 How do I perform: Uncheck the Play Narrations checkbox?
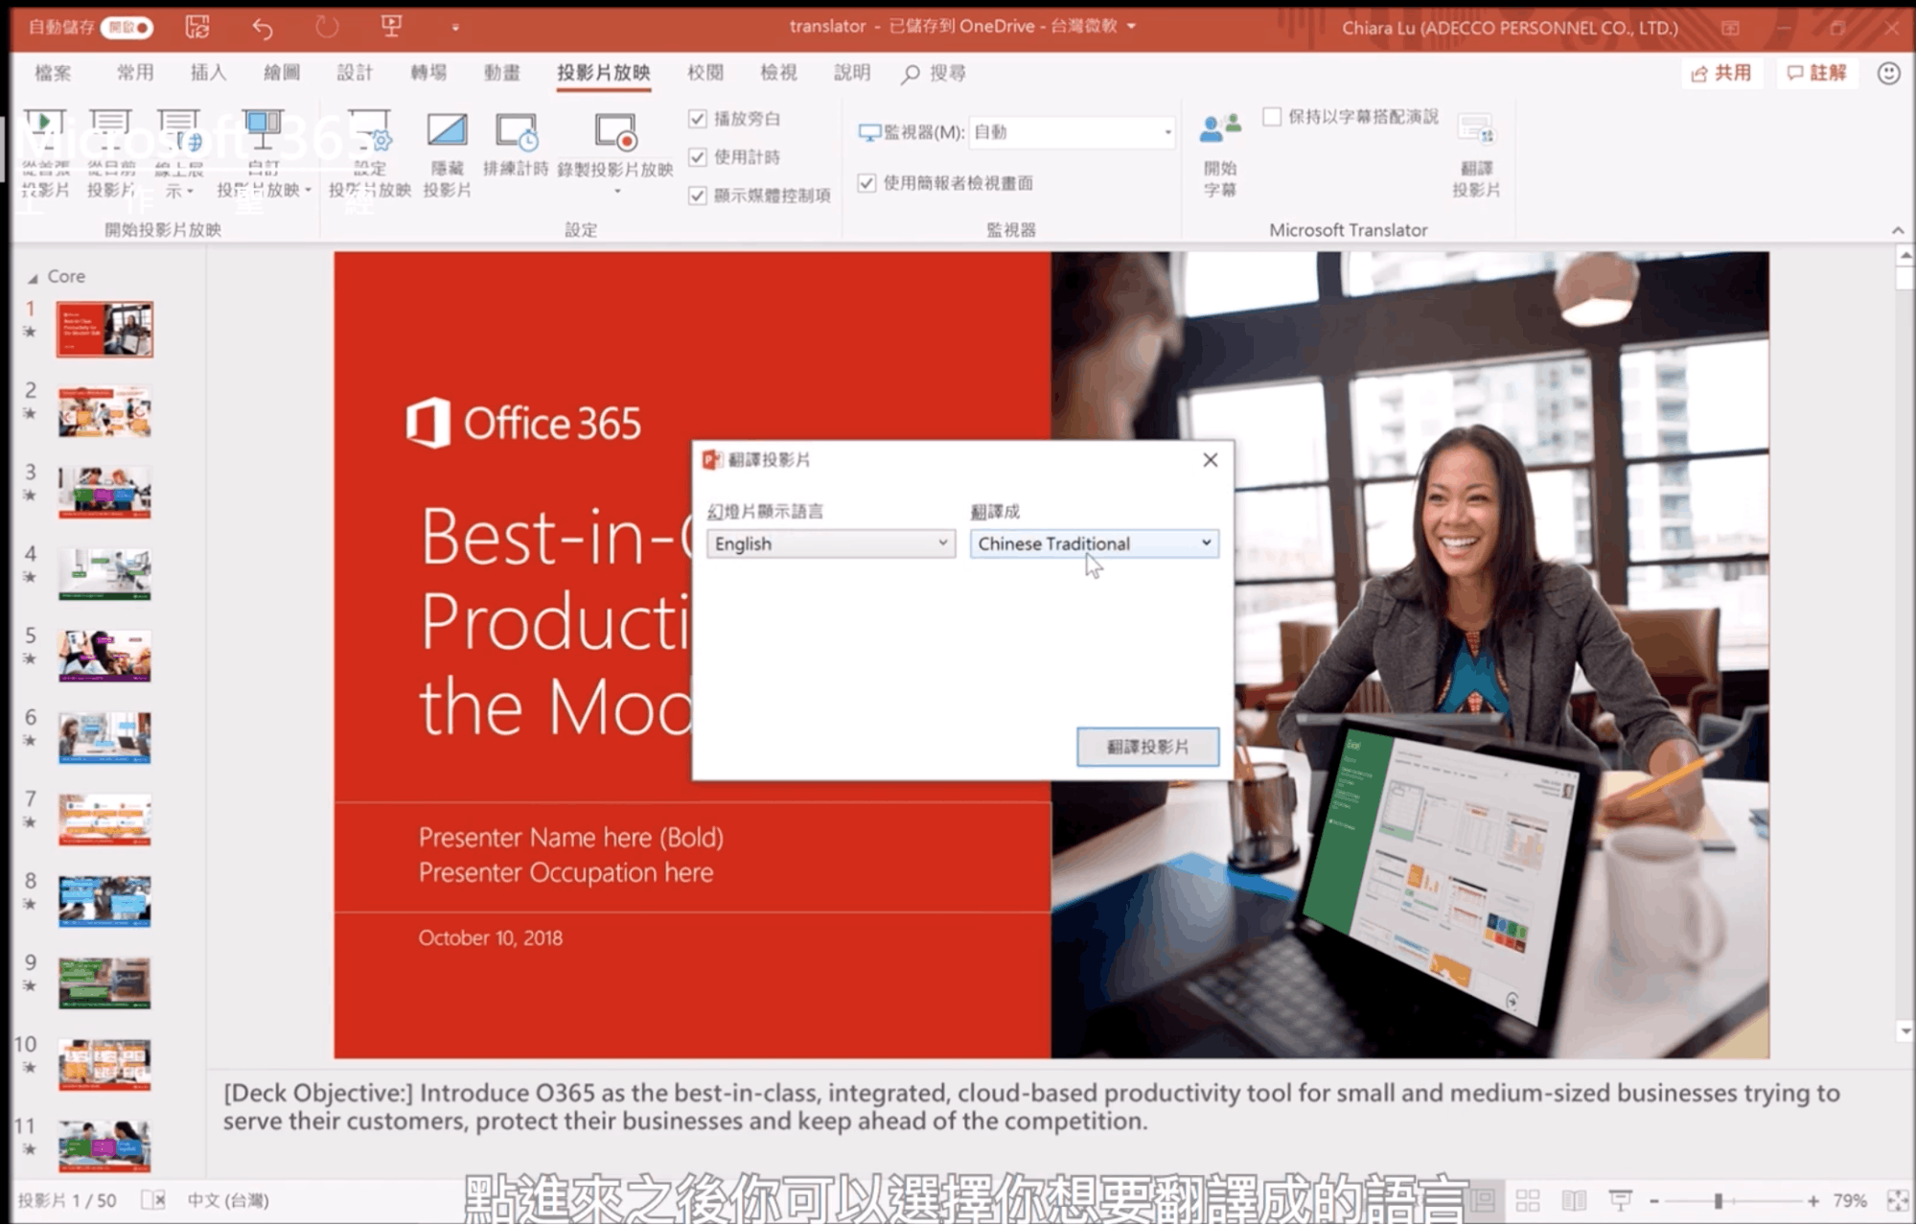pos(698,119)
